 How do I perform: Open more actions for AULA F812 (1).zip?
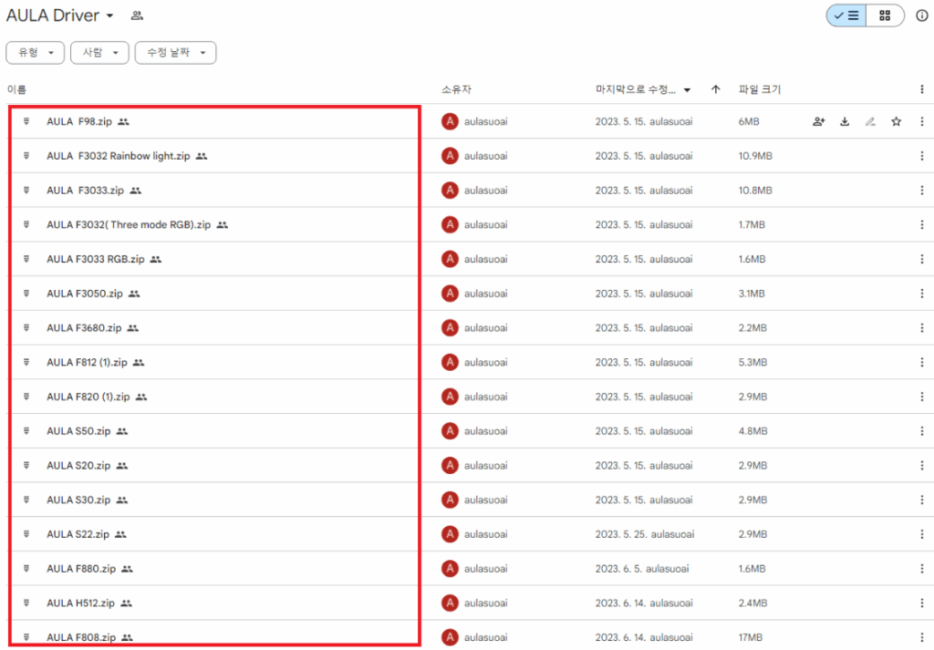coord(921,362)
